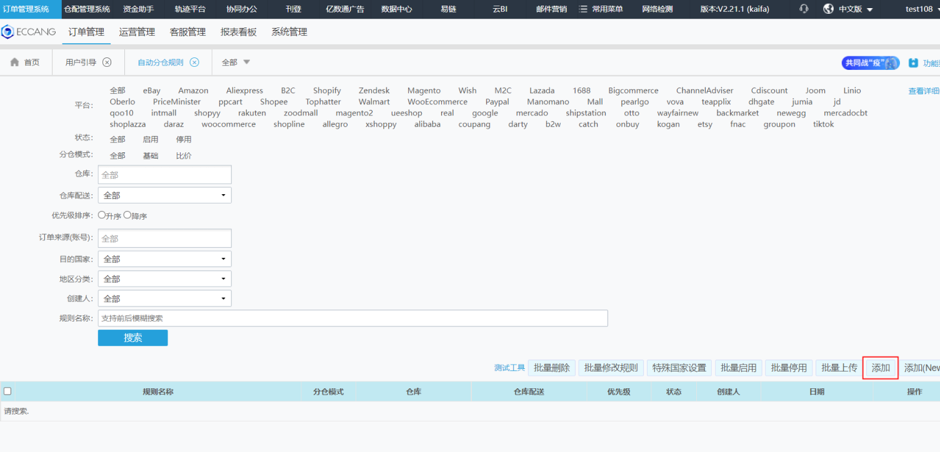This screenshot has height=452, width=940.
Task: Open the test108 user dropdown
Action: pyautogui.click(x=922, y=9)
